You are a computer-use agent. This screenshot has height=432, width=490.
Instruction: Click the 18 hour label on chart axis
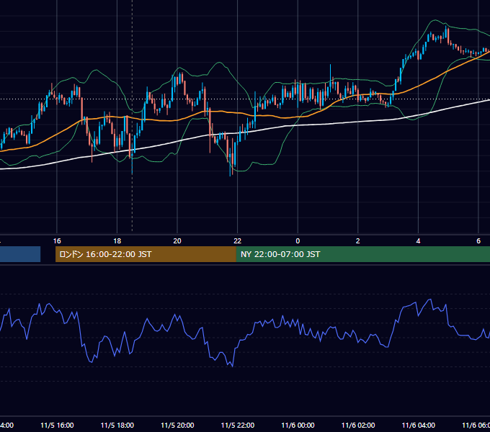click(x=117, y=241)
